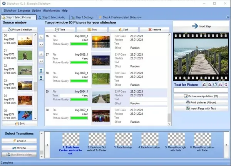The width and height of the screenshot is (231, 166).
Task: Click the rotate picture circular arrow icon
Action: tap(215, 85)
